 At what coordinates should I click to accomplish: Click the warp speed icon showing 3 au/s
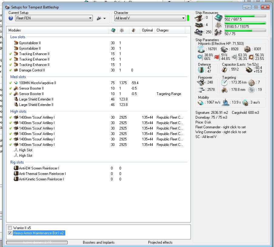coord(245,103)
